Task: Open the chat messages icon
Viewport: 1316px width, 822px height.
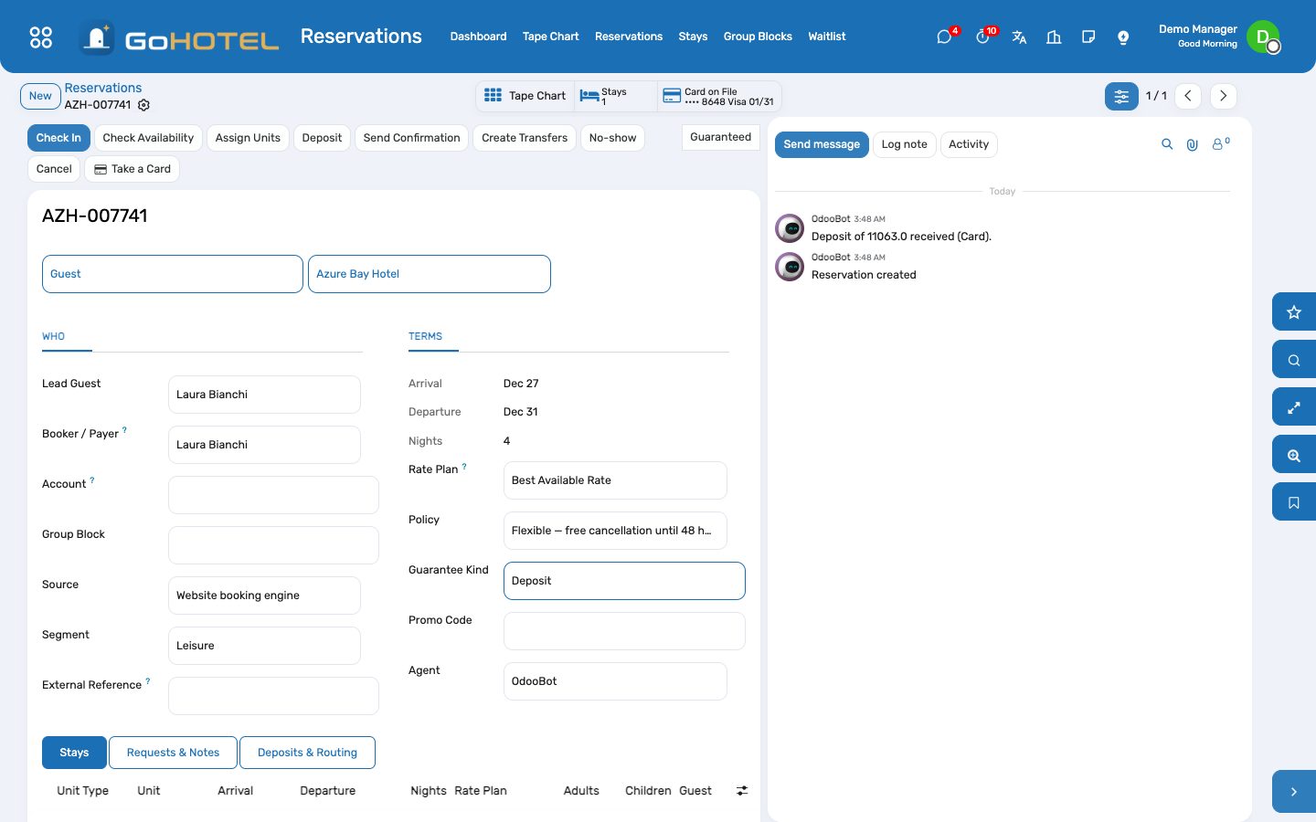Action: coord(944,37)
